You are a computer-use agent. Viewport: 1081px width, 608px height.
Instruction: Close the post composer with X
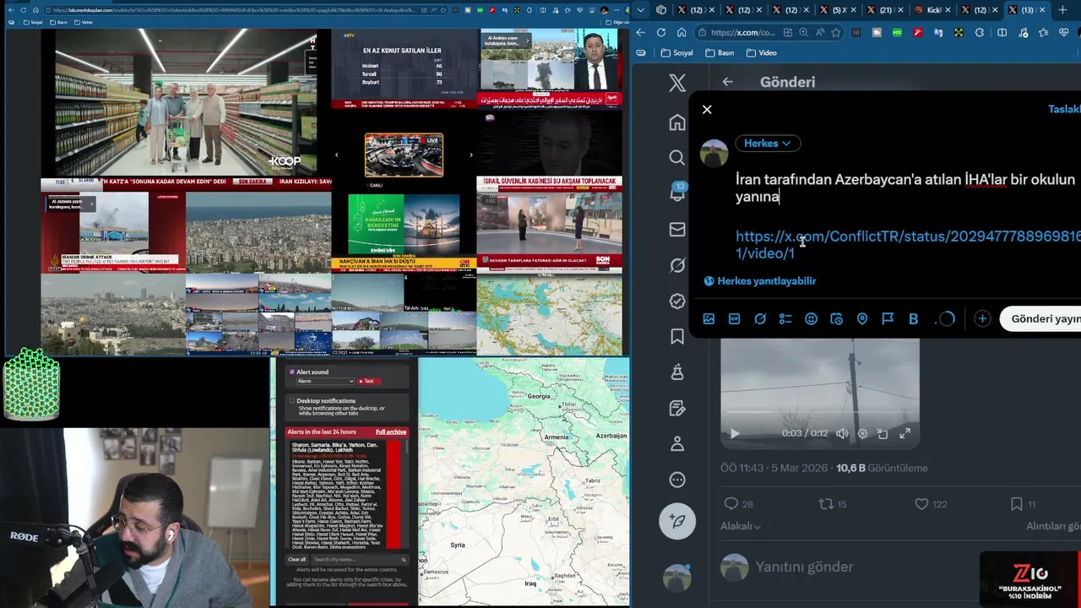707,109
